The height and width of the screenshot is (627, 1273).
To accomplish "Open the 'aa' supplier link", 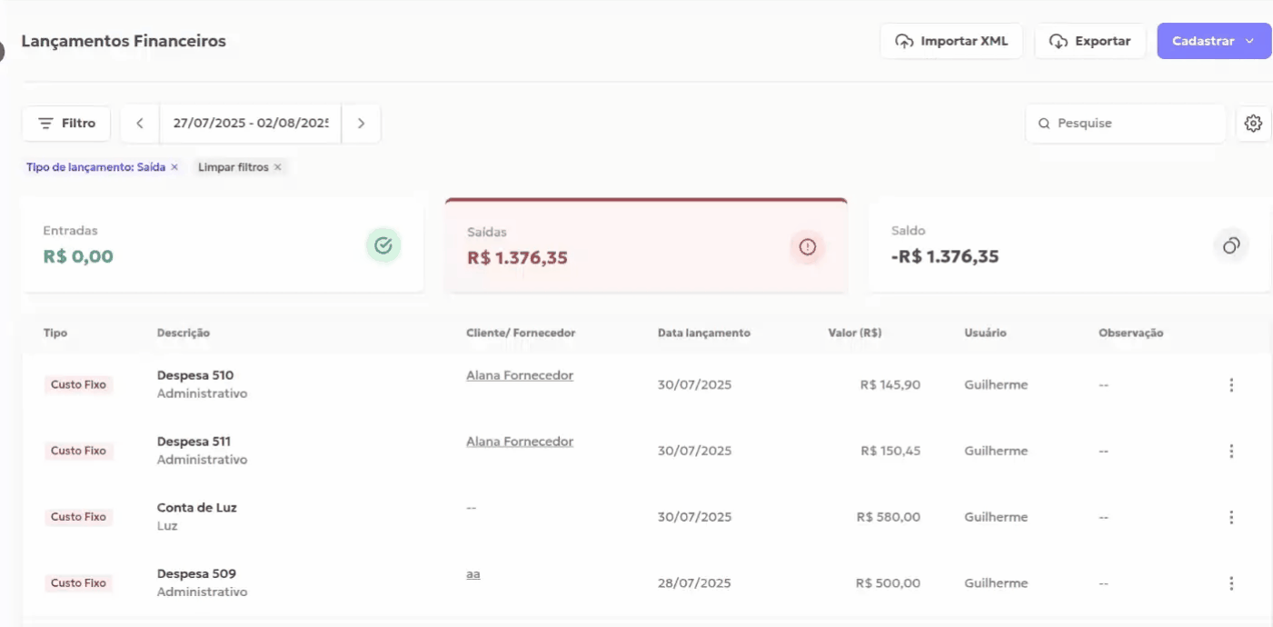I will click(x=472, y=574).
